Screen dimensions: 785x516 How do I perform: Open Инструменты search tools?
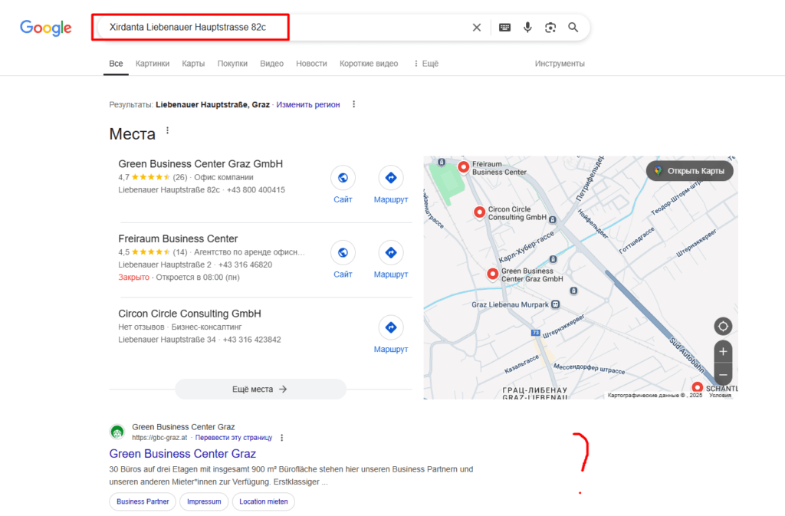pos(559,64)
